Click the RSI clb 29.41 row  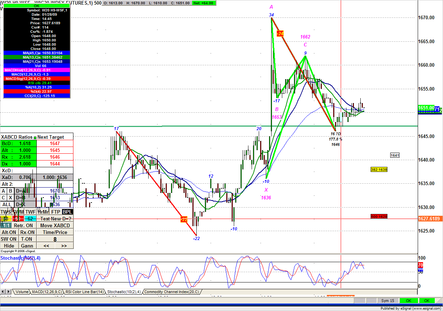(37, 83)
